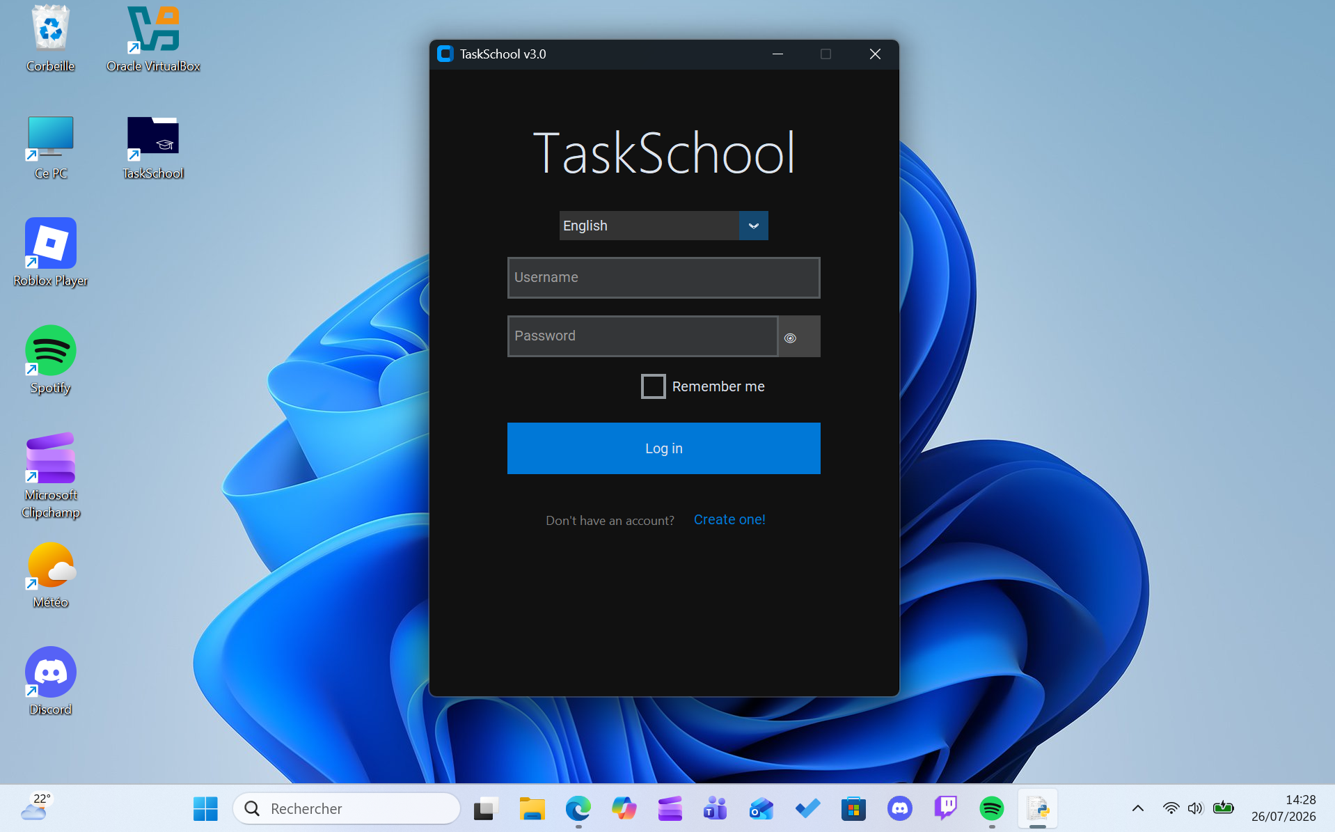
Task: Focus the Username input field
Action: 663,278
